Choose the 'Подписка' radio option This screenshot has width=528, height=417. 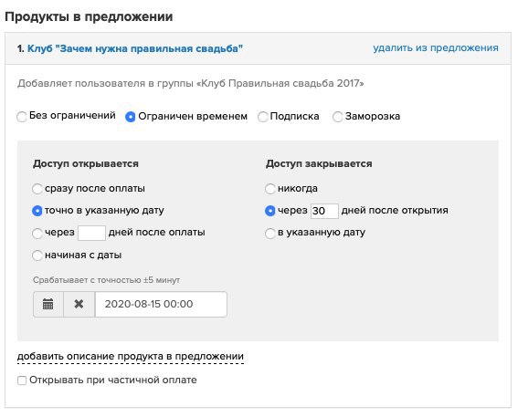(x=263, y=117)
